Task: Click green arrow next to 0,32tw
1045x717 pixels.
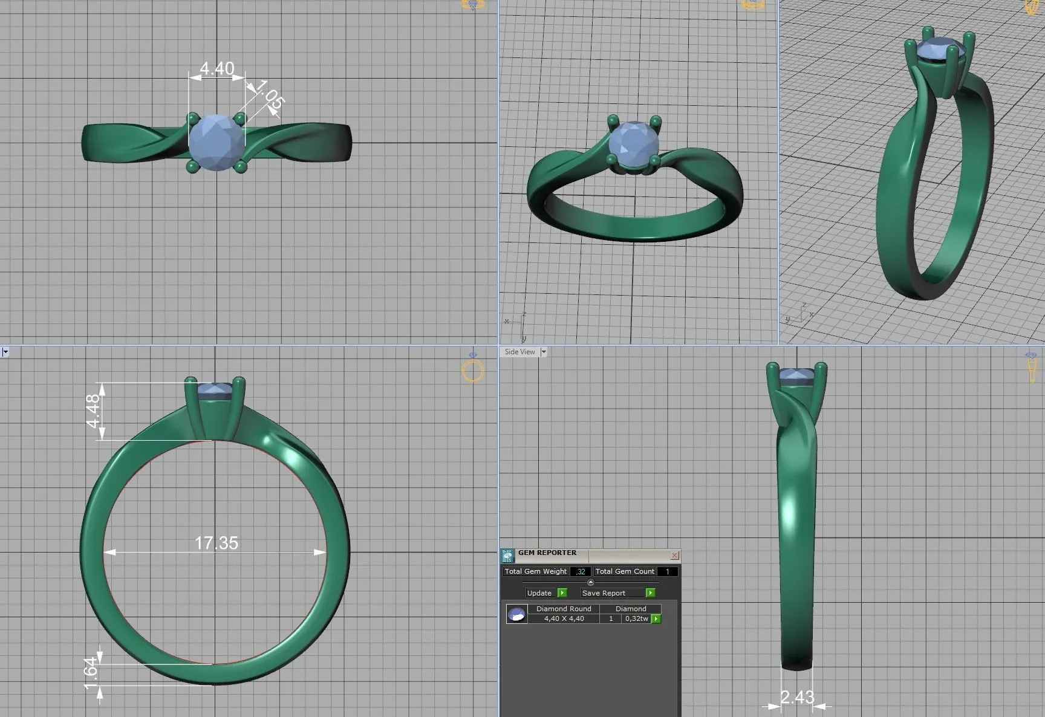Action: pyautogui.click(x=656, y=618)
